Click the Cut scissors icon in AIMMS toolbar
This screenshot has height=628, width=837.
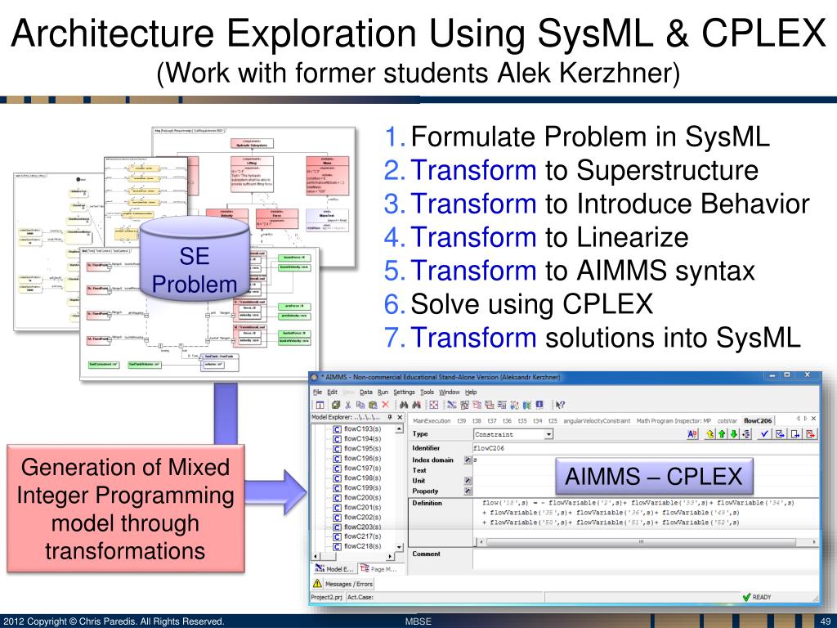click(348, 405)
